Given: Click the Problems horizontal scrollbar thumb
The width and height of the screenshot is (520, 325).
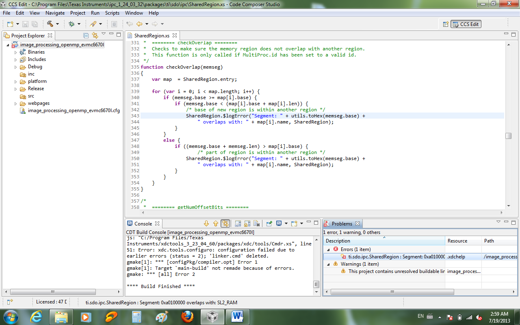Looking at the screenshot, I should [x=392, y=292].
